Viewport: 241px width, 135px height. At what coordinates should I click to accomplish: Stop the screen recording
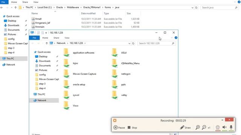pyautogui.click(x=132, y=127)
